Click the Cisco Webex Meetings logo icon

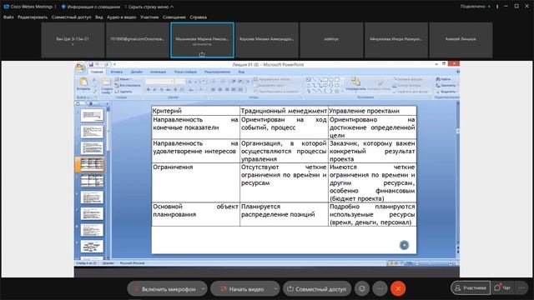7,7
